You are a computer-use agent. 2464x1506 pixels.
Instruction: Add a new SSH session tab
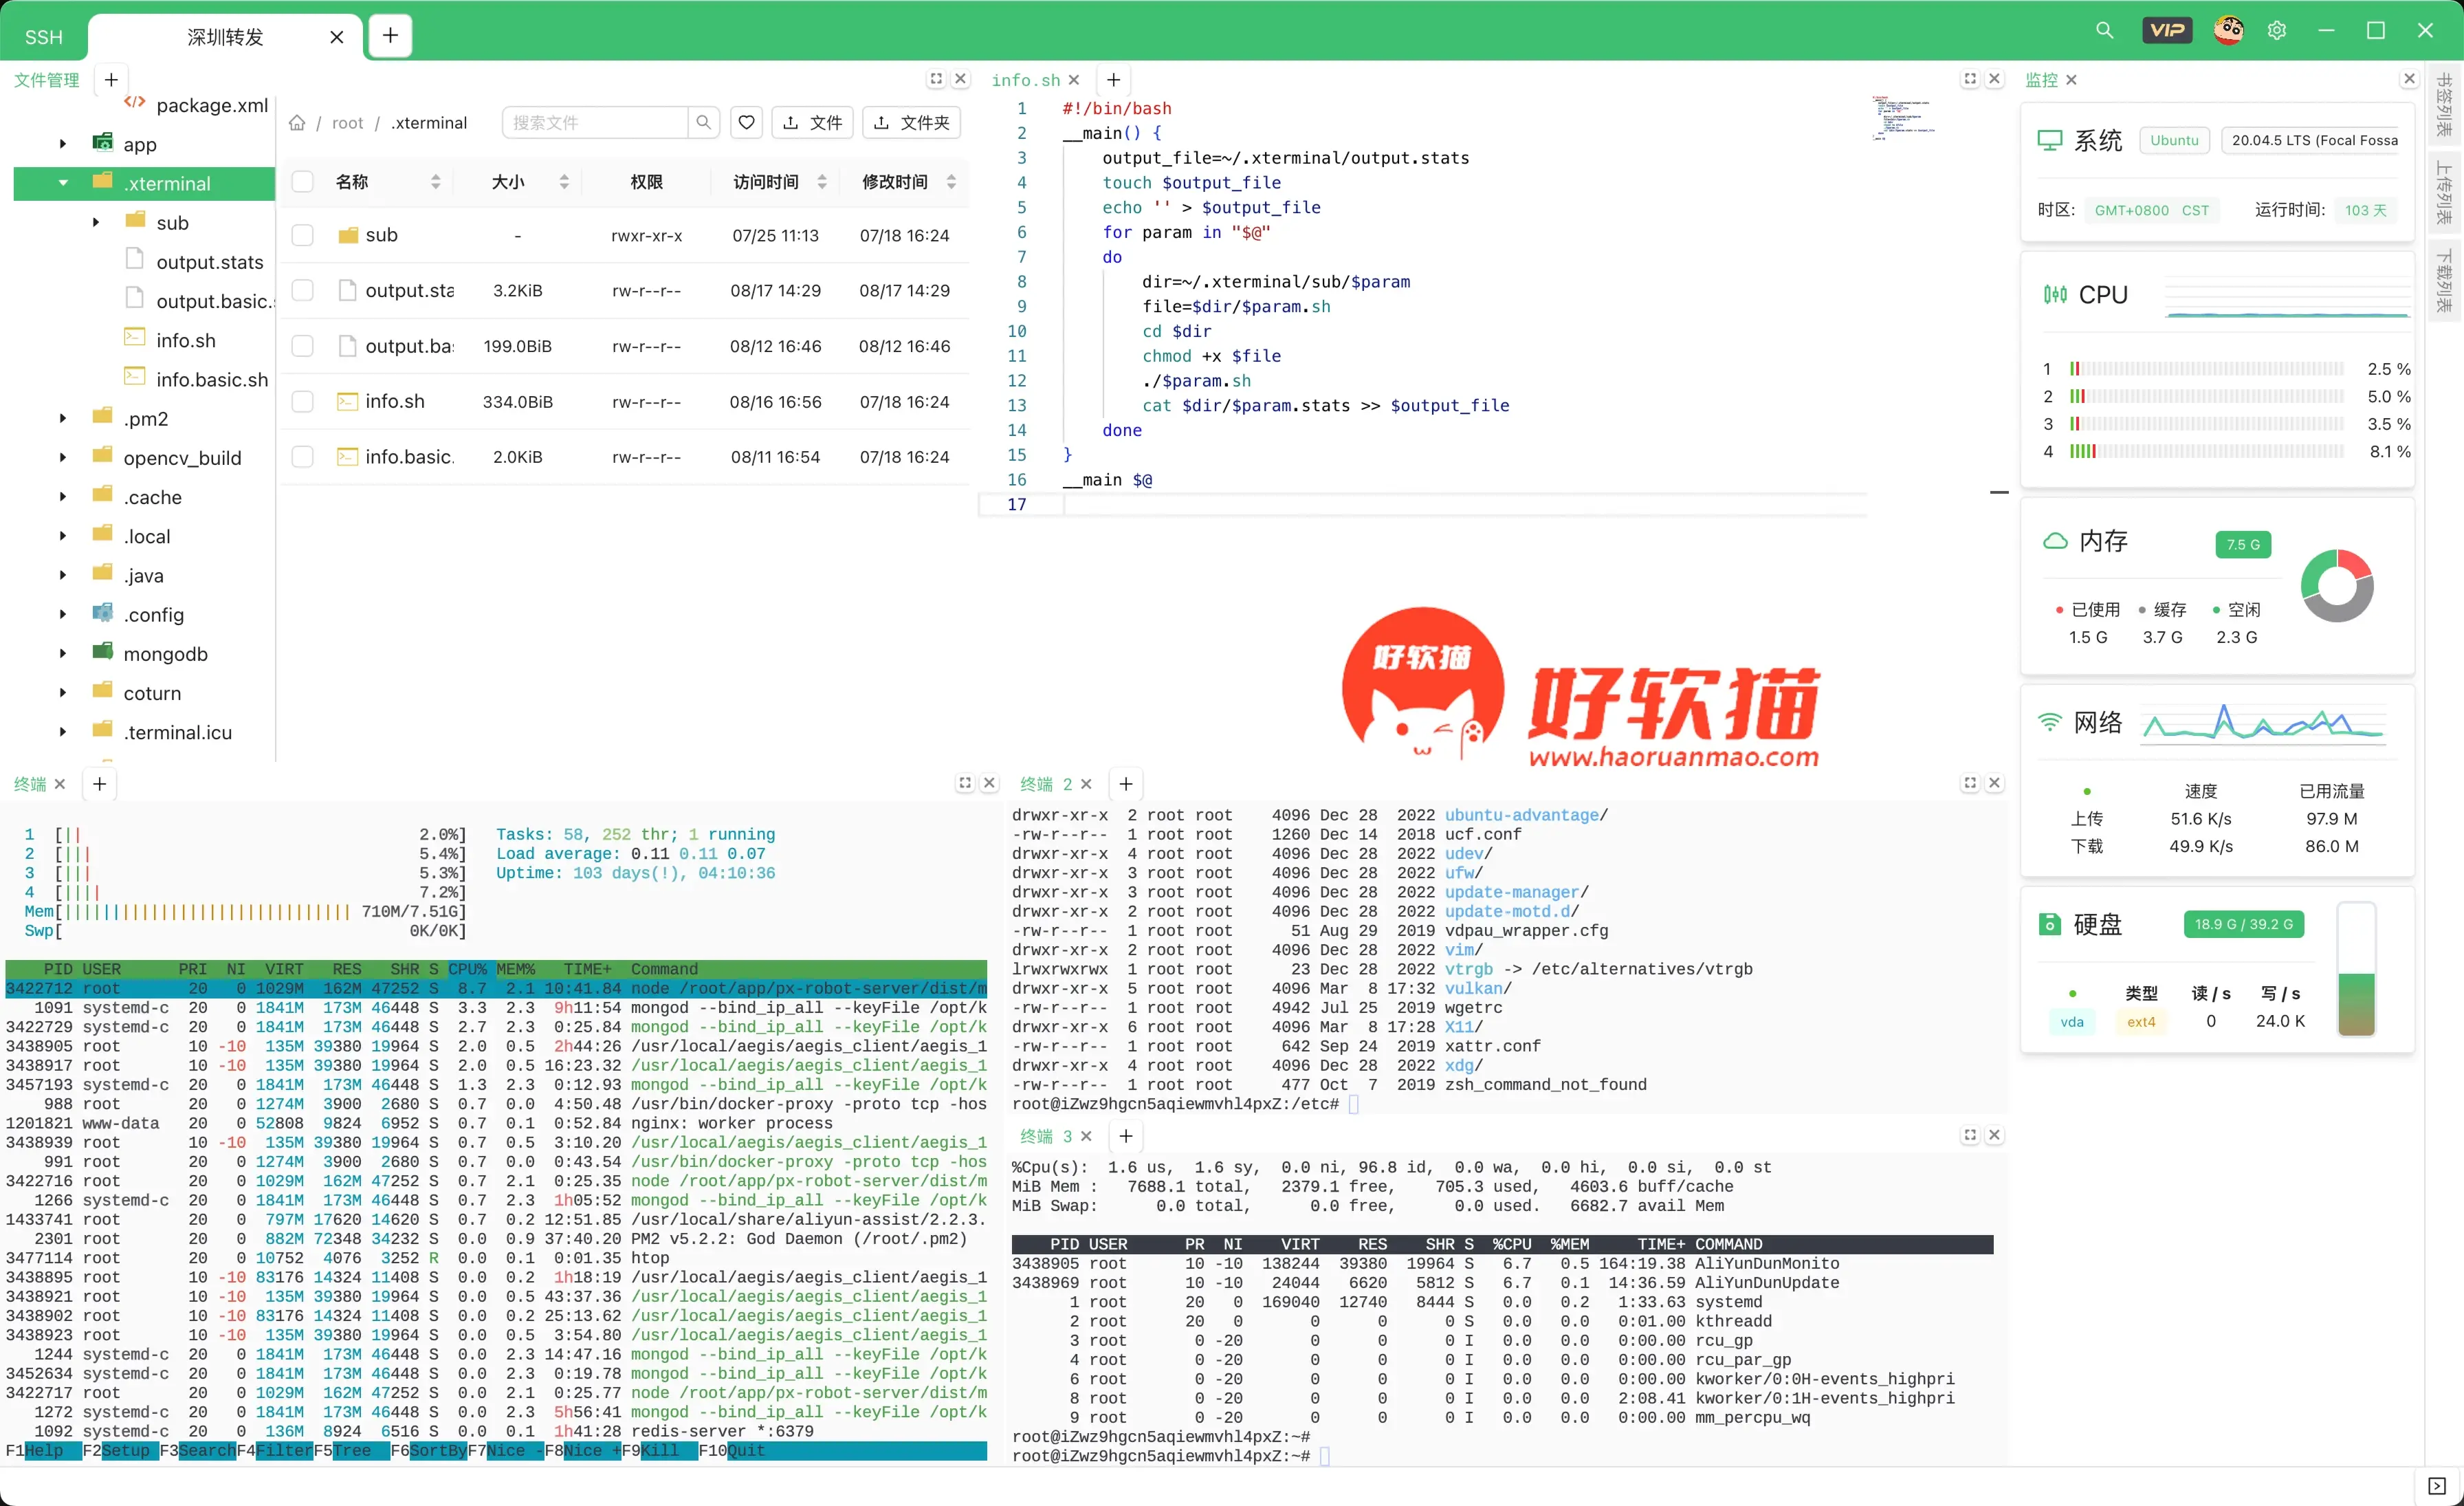pos(390,36)
